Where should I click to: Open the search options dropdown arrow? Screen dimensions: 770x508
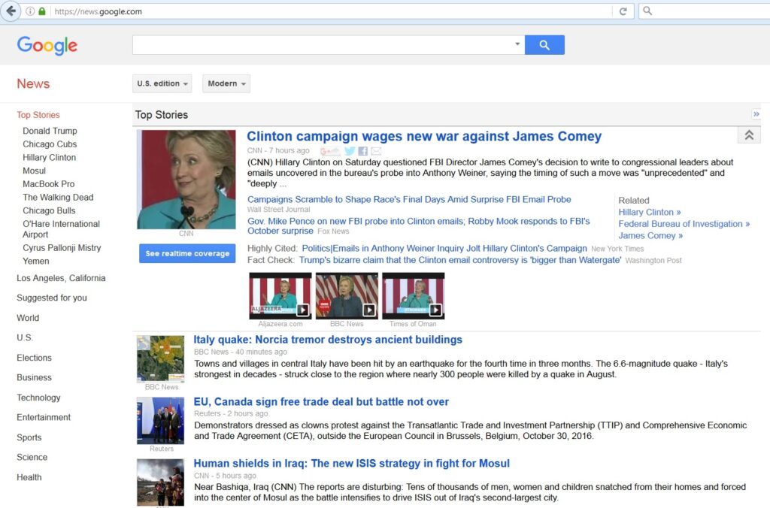point(517,44)
